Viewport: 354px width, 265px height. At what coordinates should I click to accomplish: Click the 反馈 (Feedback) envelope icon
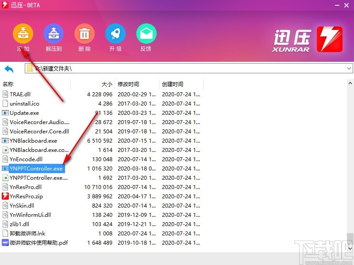(146, 33)
